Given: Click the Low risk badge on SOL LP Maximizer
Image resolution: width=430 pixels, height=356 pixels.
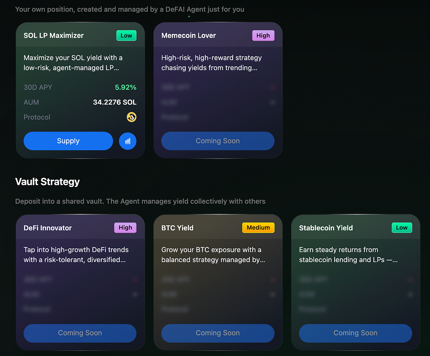Looking at the screenshot, I should (x=126, y=36).
